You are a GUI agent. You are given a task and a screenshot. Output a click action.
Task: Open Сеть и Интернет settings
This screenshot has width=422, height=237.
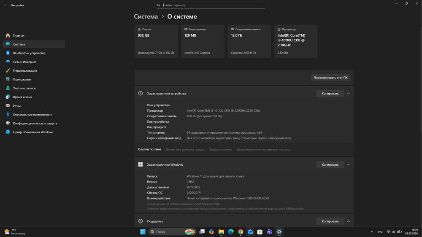click(x=34, y=62)
